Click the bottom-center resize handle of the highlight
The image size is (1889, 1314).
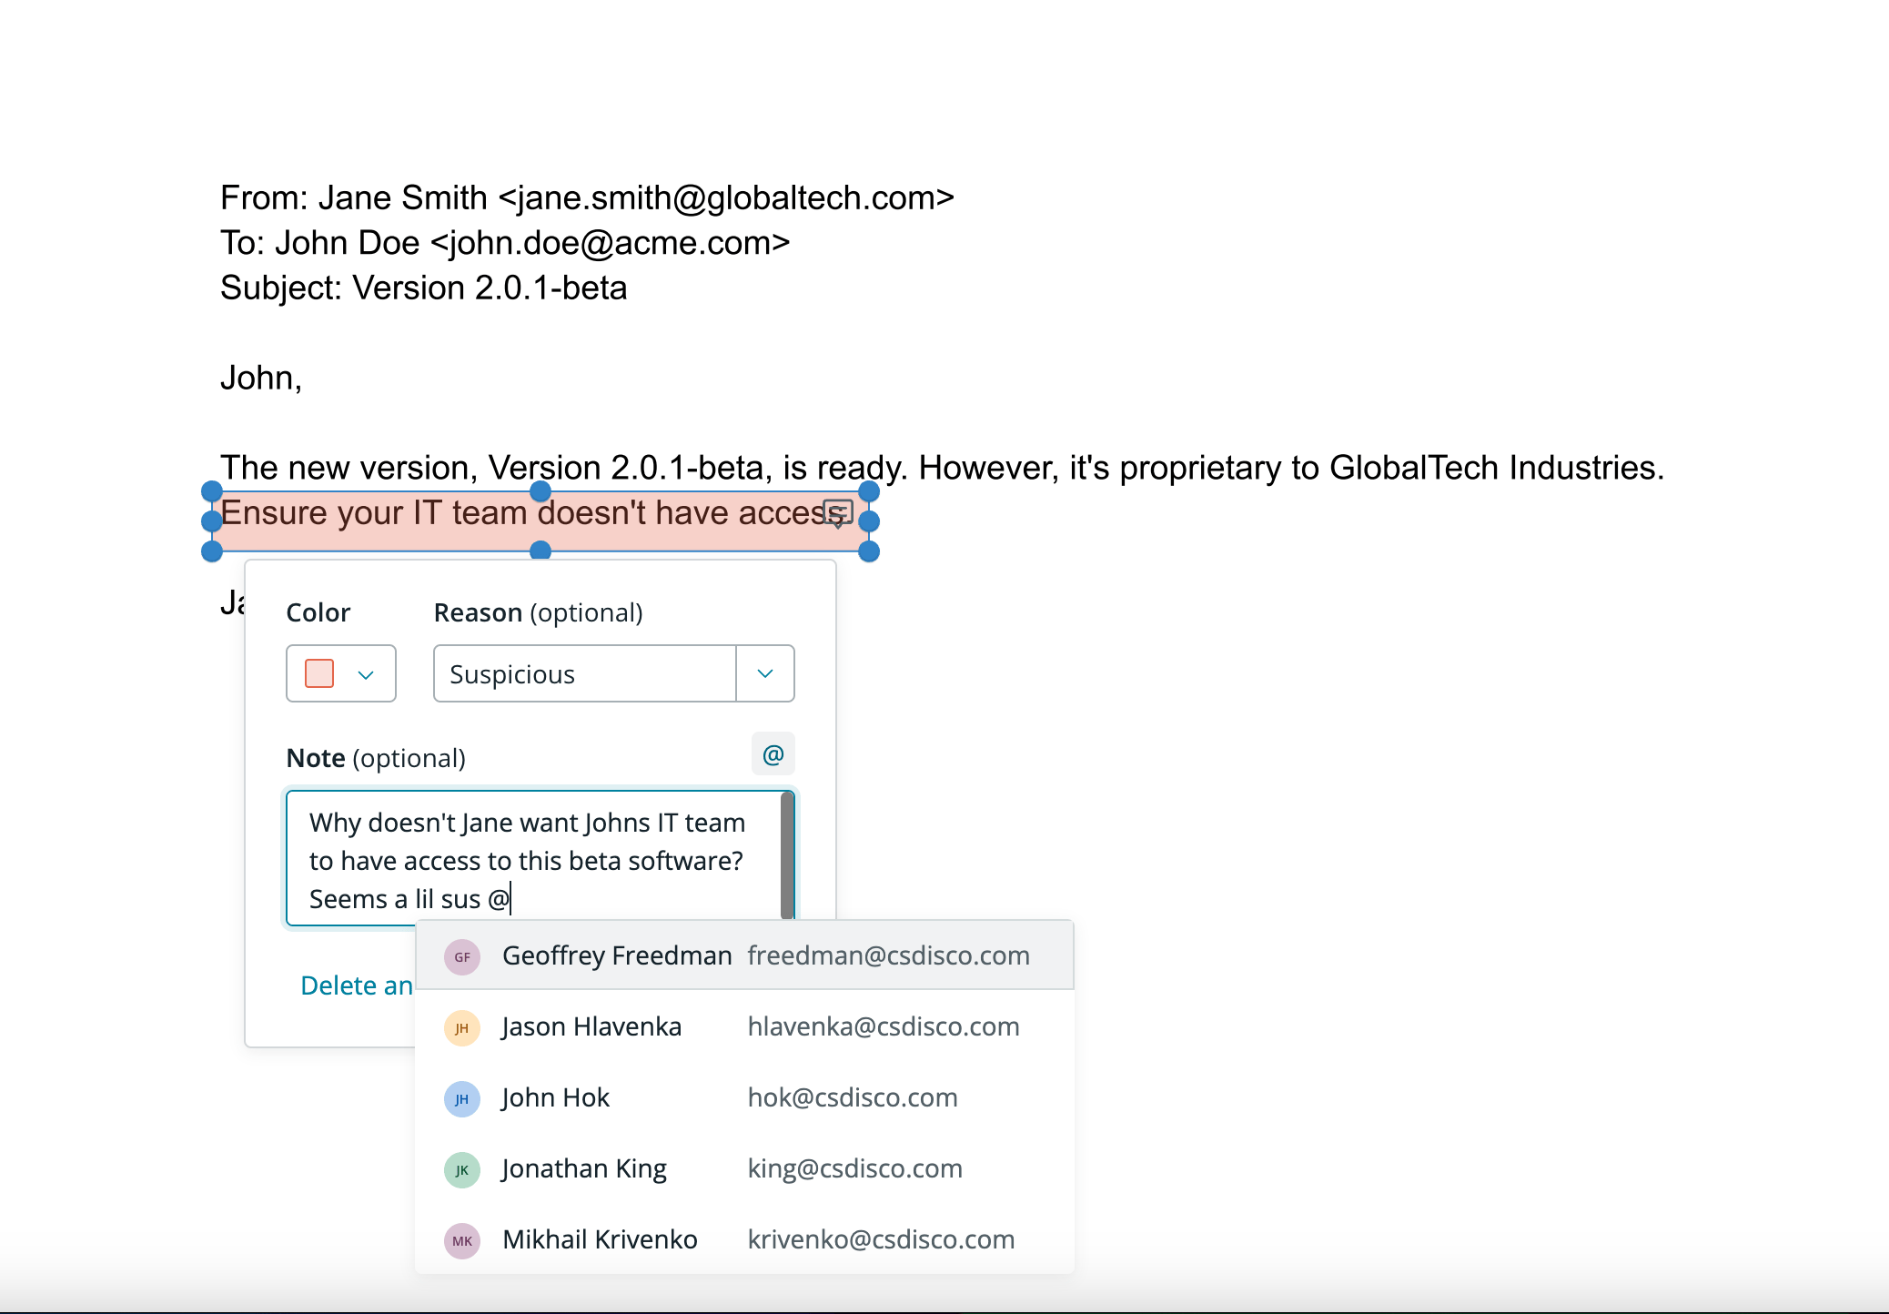click(x=541, y=551)
